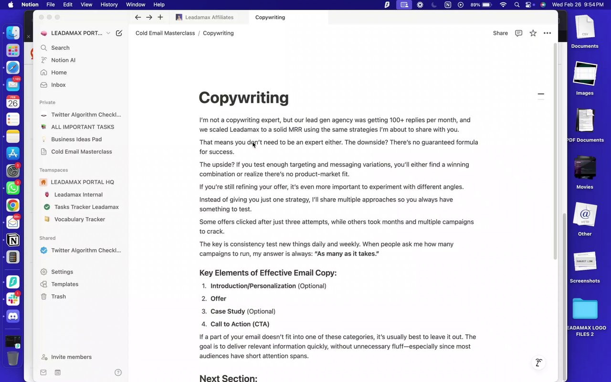Open Discord from the Dock

pos(13,316)
